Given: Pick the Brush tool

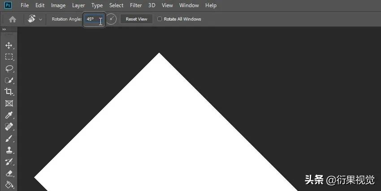Looking at the screenshot, I should point(9,138).
